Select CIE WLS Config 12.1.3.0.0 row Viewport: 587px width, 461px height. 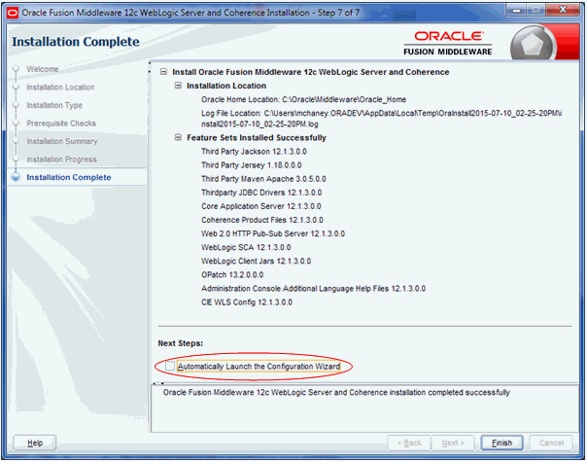tap(247, 302)
